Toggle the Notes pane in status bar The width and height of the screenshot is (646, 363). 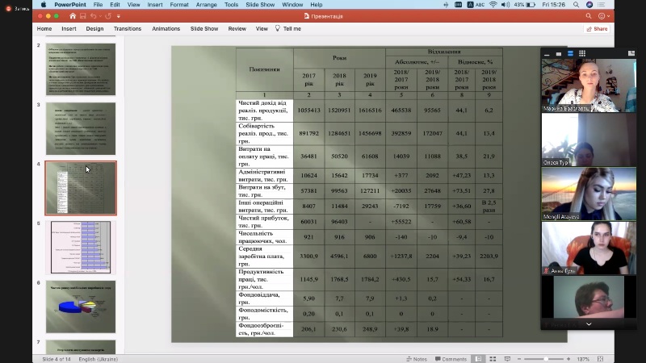417,359
